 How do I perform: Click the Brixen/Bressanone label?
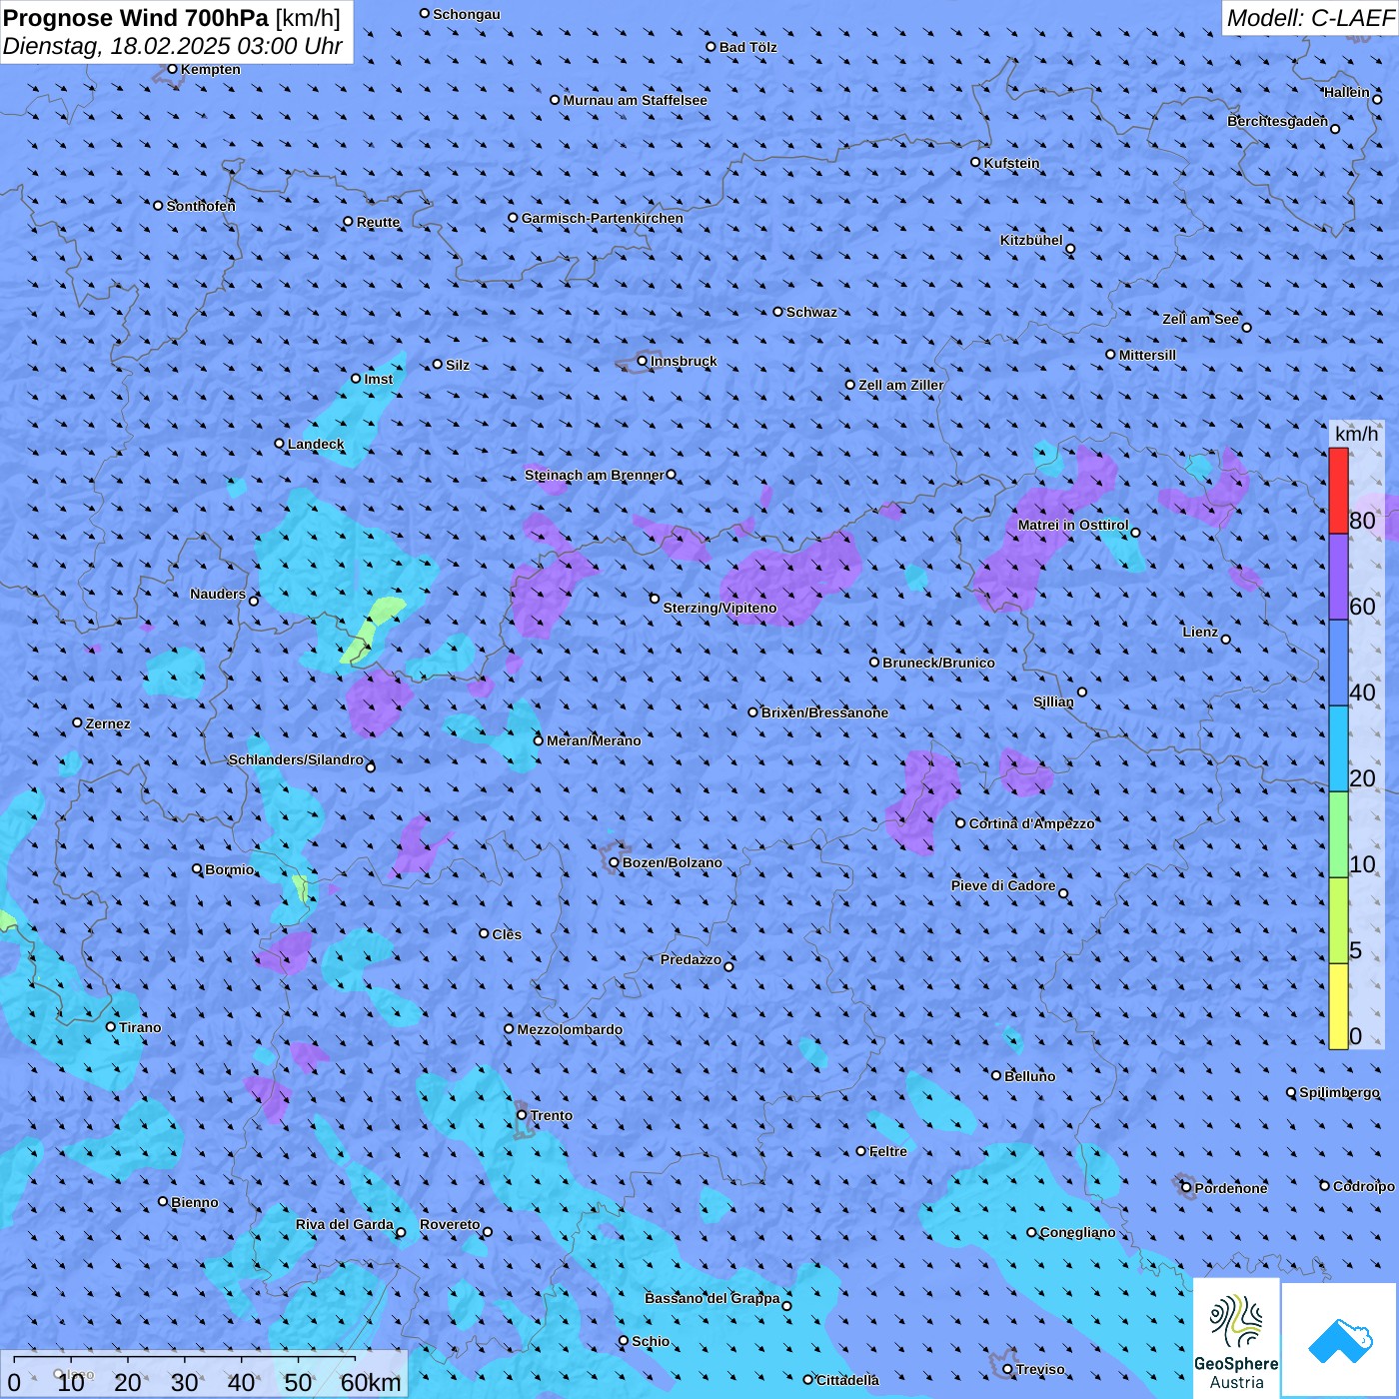click(x=824, y=712)
